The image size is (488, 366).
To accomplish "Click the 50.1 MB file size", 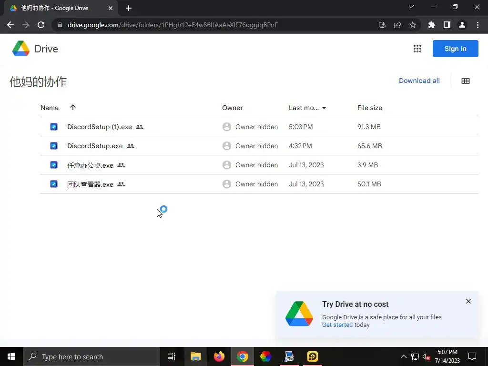I will pos(369,184).
